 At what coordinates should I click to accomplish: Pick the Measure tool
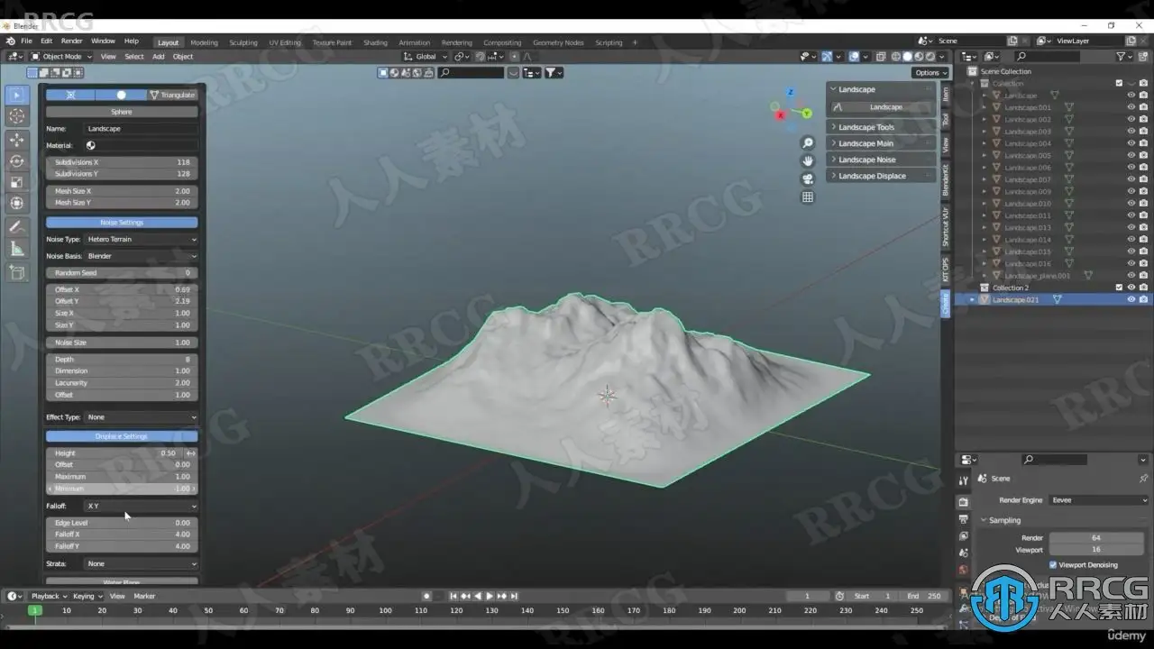coord(17,249)
